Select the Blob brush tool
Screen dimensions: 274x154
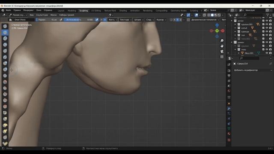(5, 69)
